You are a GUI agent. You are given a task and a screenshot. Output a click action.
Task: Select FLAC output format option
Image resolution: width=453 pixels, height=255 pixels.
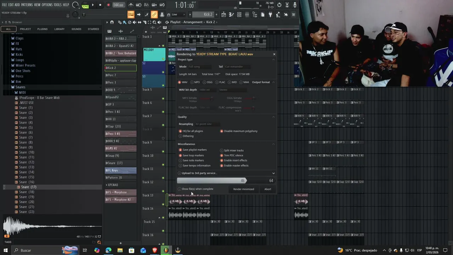coord(220,82)
